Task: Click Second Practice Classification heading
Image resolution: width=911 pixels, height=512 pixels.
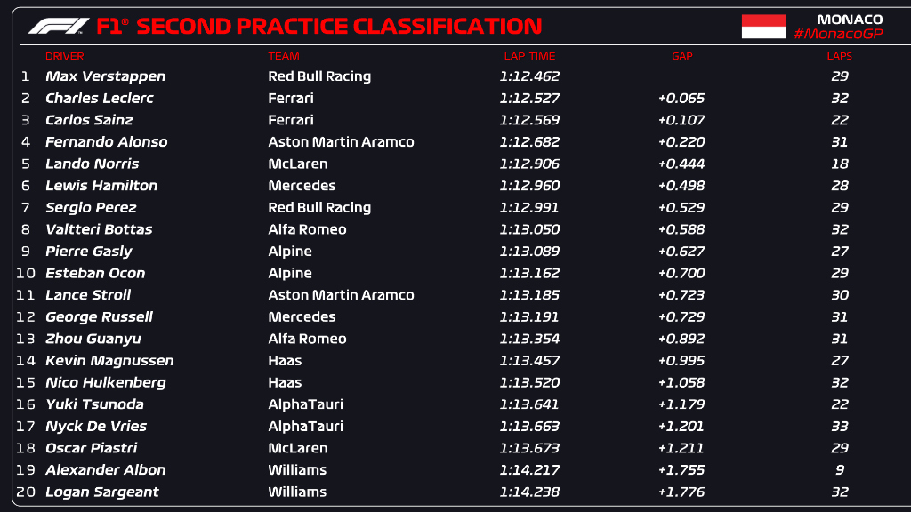Action: point(338,27)
